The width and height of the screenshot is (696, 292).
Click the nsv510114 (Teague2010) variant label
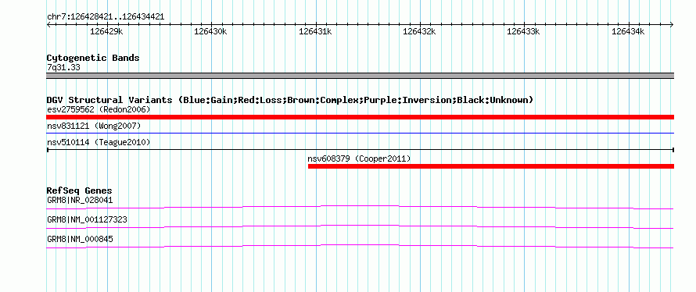tap(99, 142)
